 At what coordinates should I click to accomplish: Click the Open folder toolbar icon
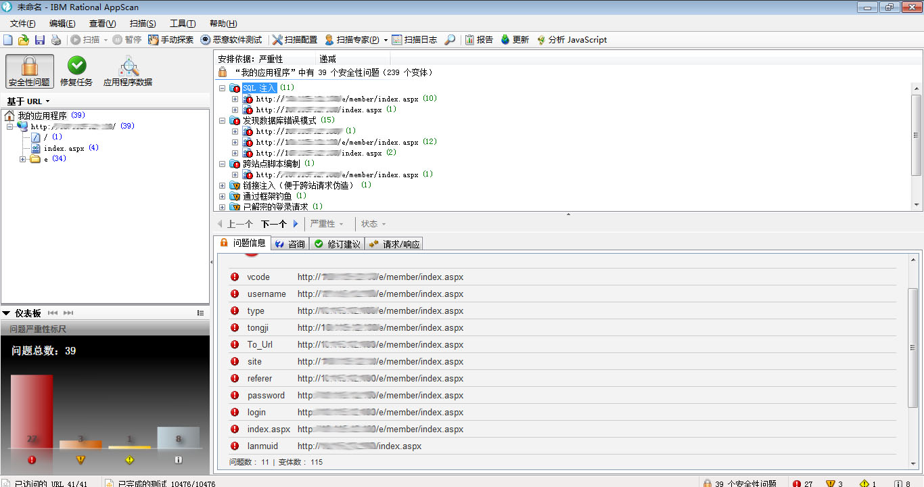point(24,40)
